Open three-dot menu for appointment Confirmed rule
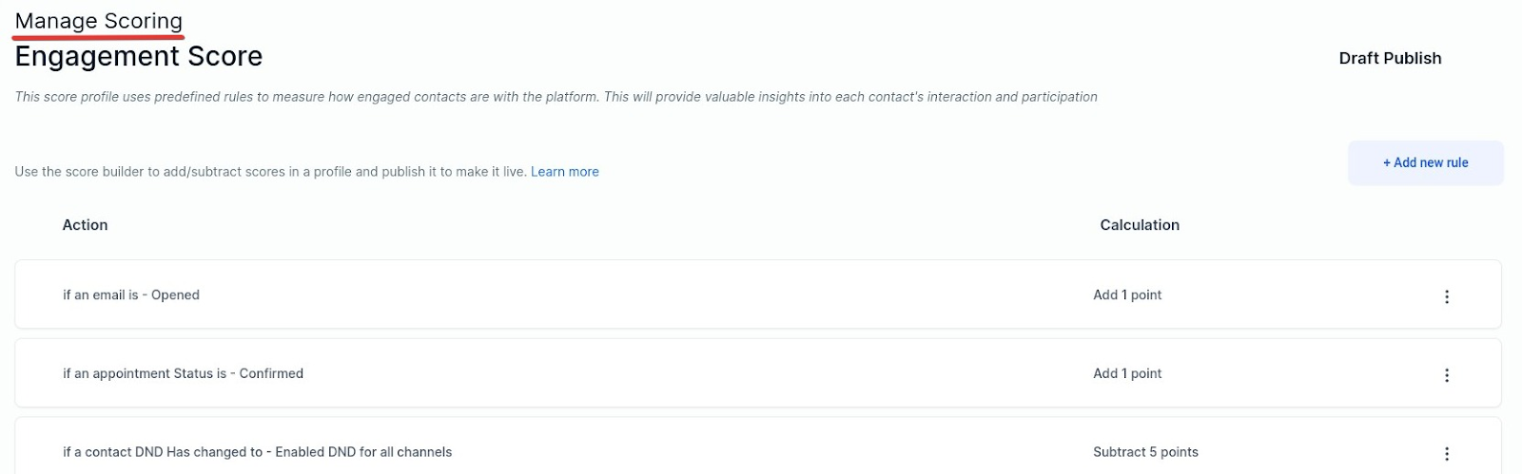1522x474 pixels. pos(1446,375)
